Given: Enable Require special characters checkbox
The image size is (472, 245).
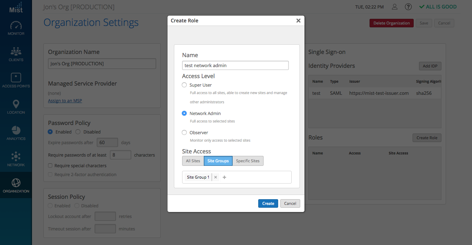Looking at the screenshot, I should [51, 165].
